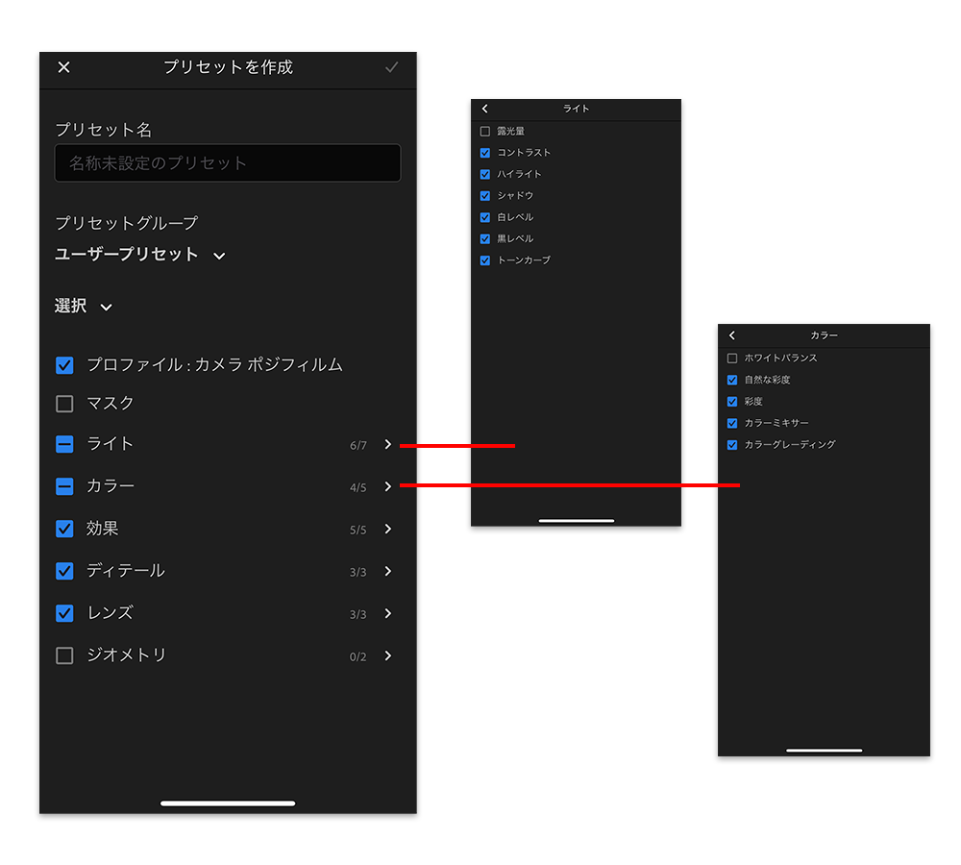Click the ジオメトリ row label
The width and height of the screenshot is (961, 865).
click(126, 655)
